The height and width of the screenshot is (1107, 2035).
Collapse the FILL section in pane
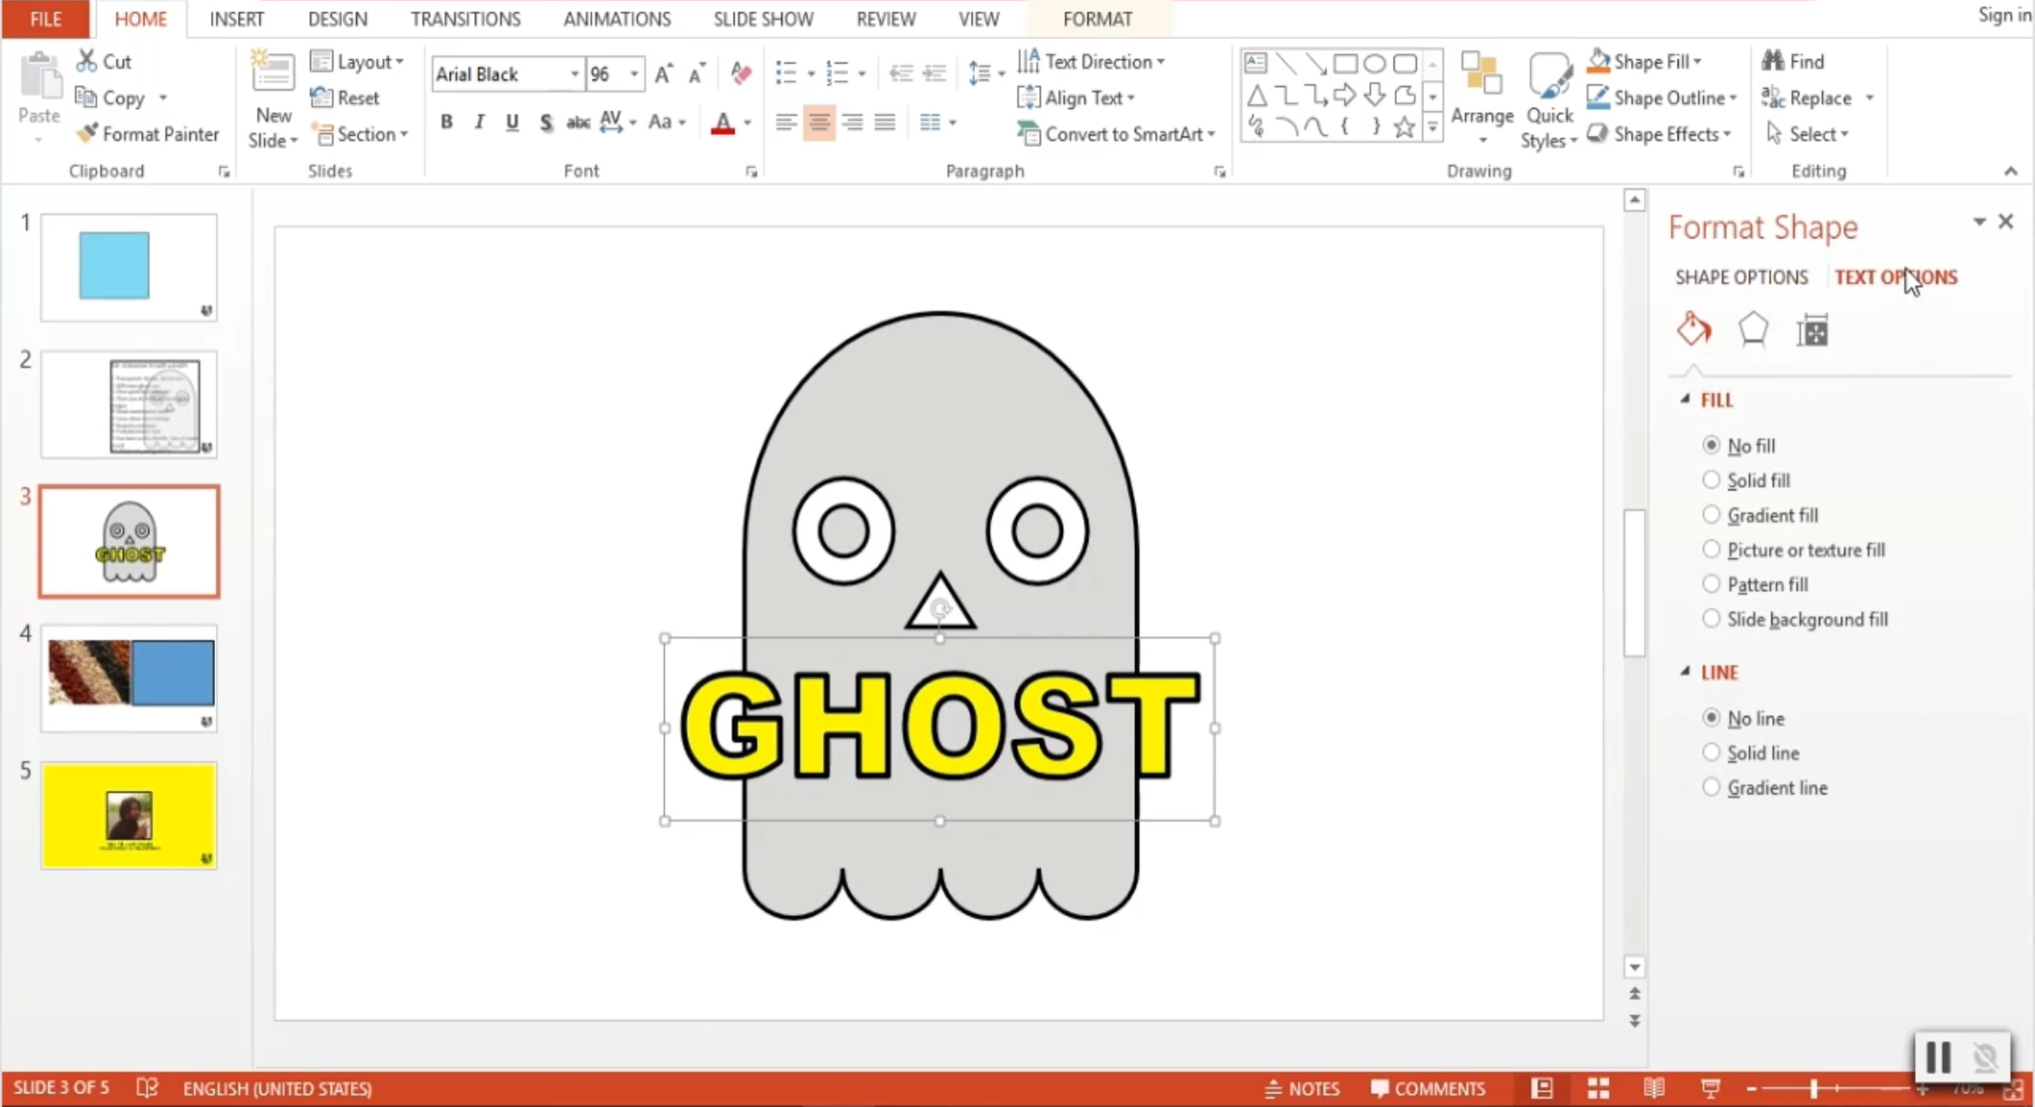click(1685, 399)
